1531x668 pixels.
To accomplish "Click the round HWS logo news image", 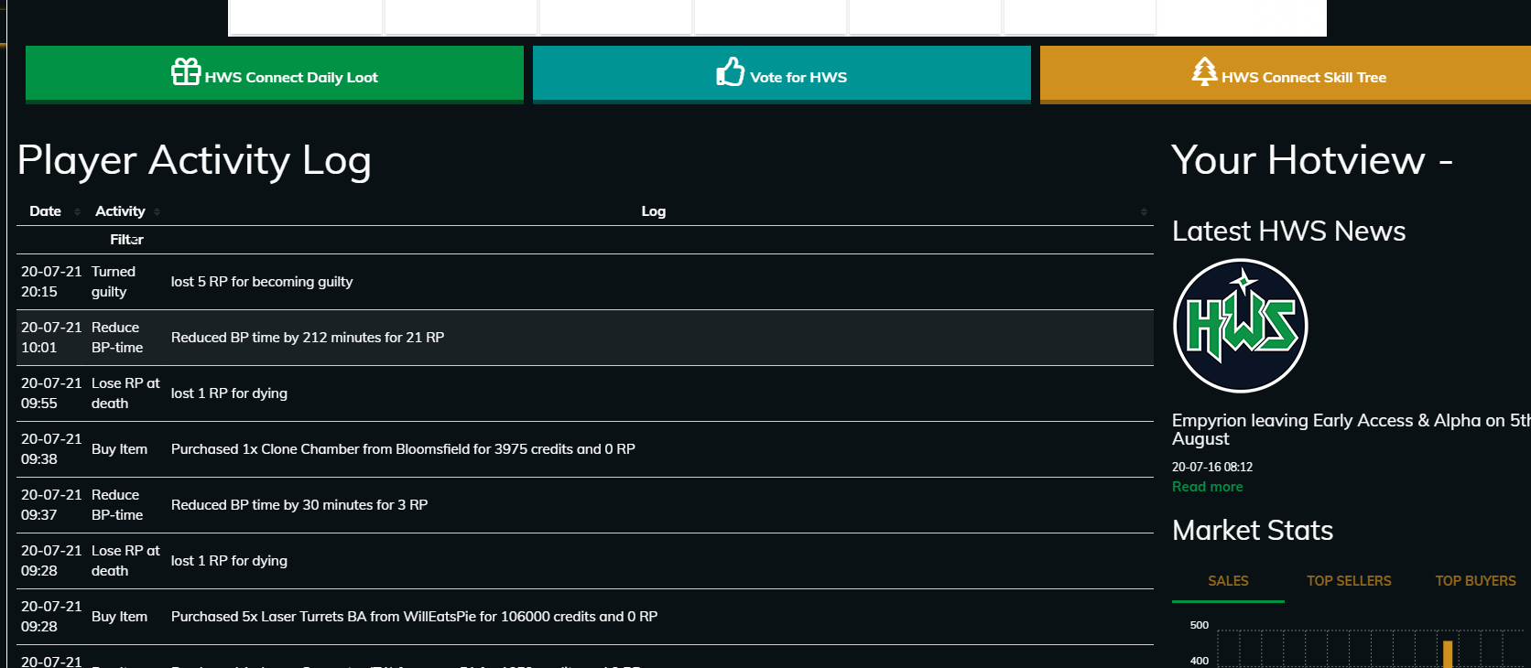I will (x=1240, y=326).
